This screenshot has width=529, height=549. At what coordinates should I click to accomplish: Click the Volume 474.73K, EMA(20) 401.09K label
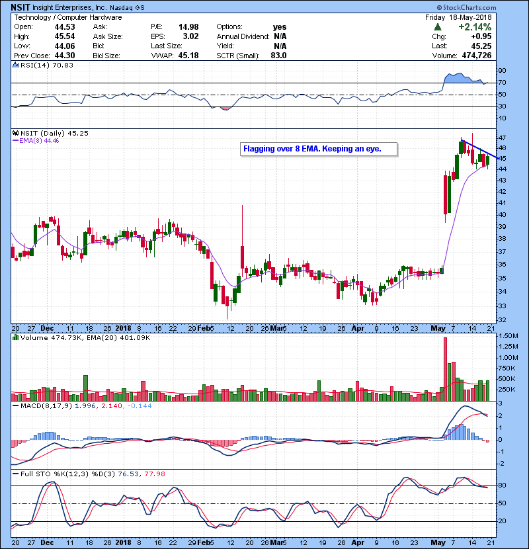(85, 337)
